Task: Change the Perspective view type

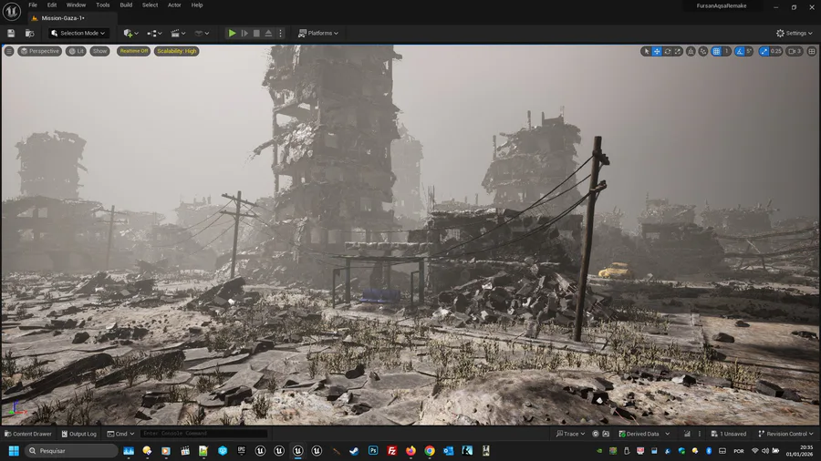Action: tap(40, 51)
